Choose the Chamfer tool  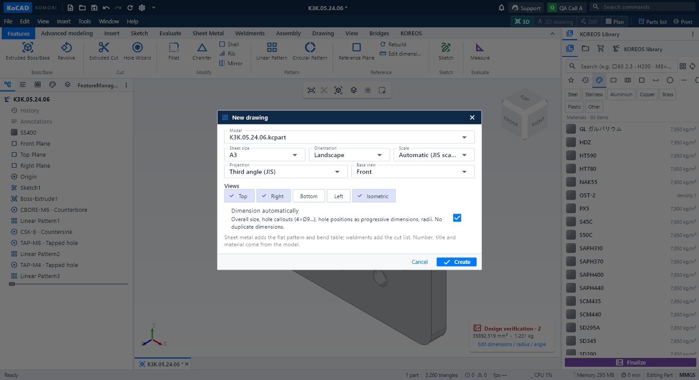(202, 51)
